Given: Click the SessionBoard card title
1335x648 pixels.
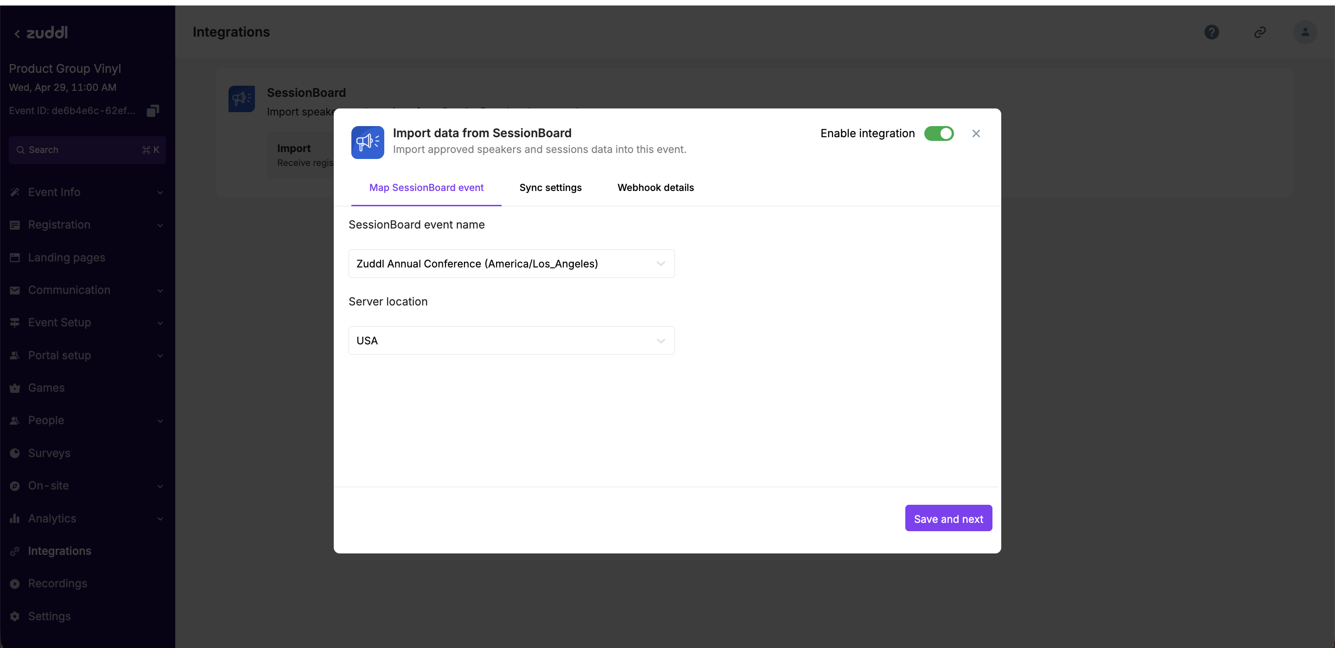Looking at the screenshot, I should pyautogui.click(x=306, y=93).
